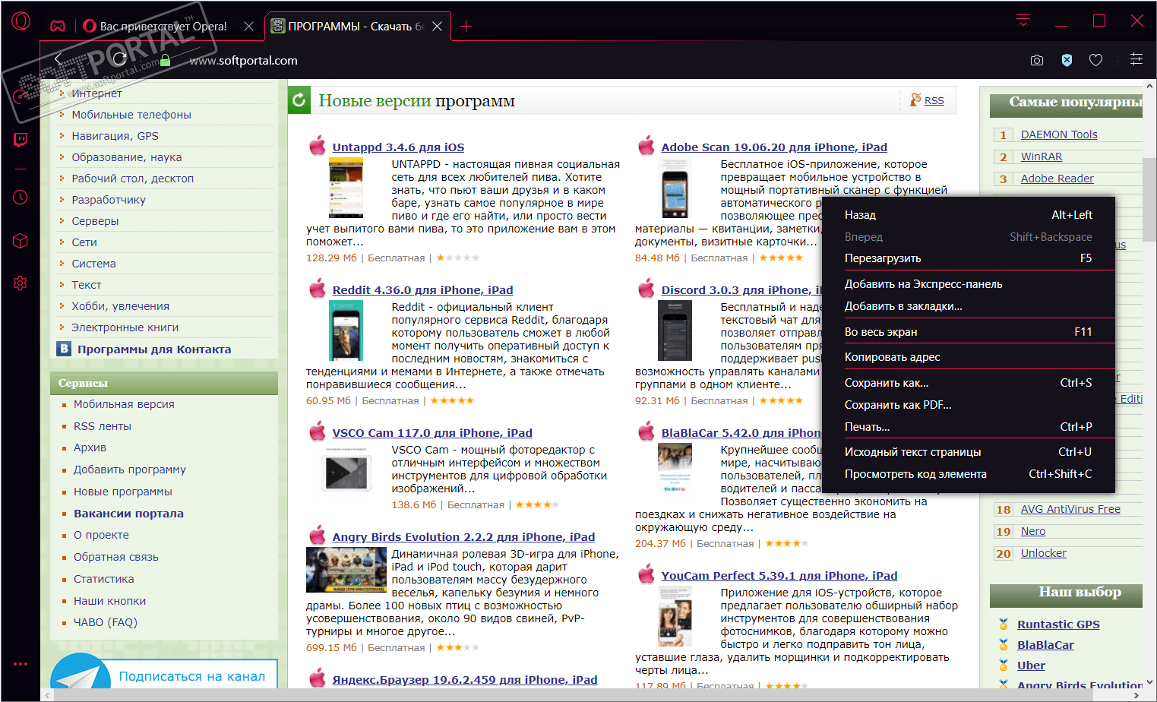1157x702 pixels.
Task: Choose 'Исходный текст страницы' menu item
Action: (x=969, y=452)
